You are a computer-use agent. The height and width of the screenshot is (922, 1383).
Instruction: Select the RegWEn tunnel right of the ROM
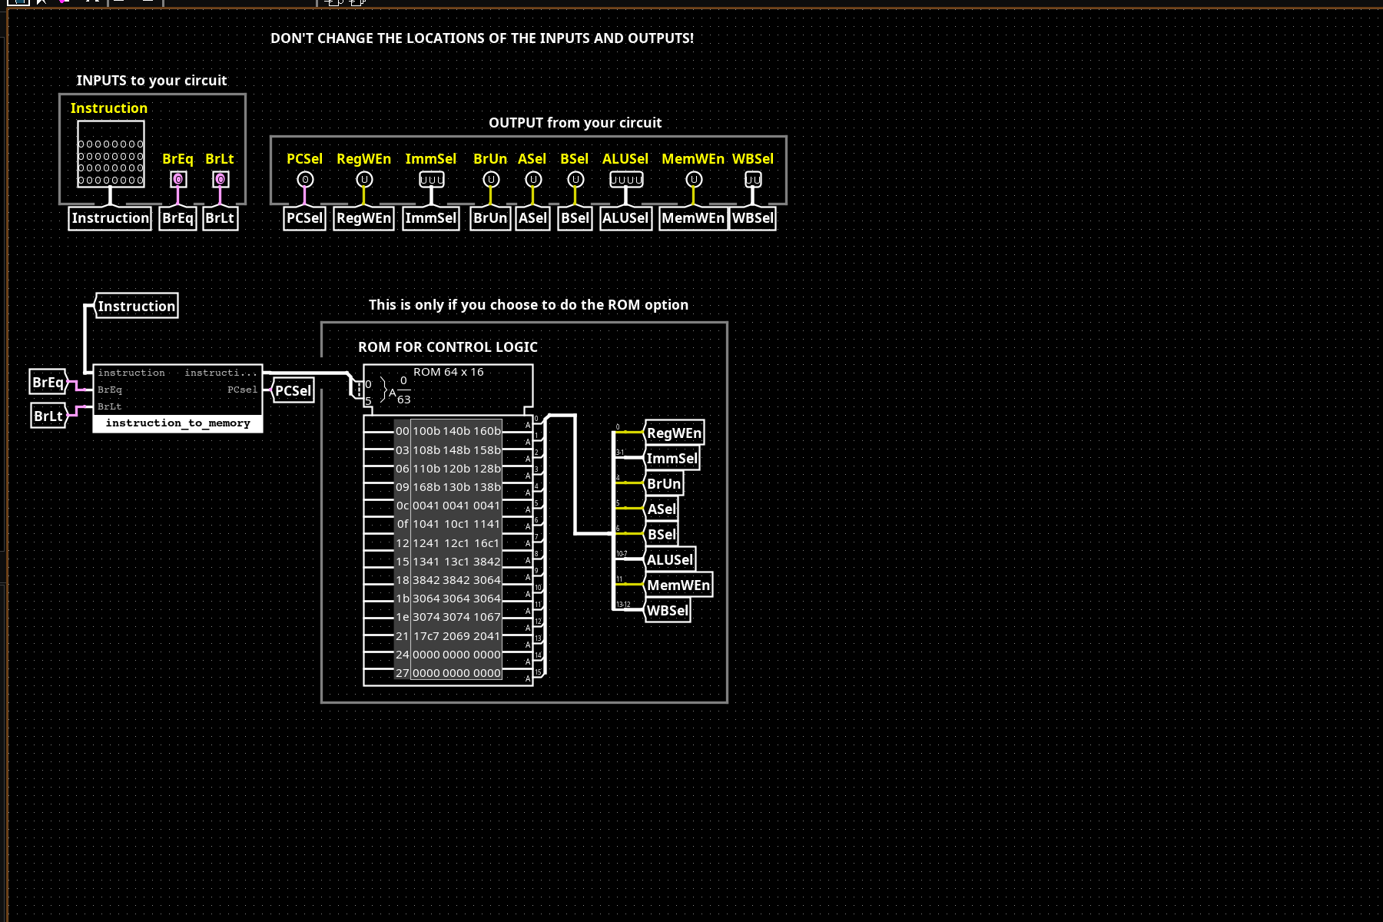(674, 433)
